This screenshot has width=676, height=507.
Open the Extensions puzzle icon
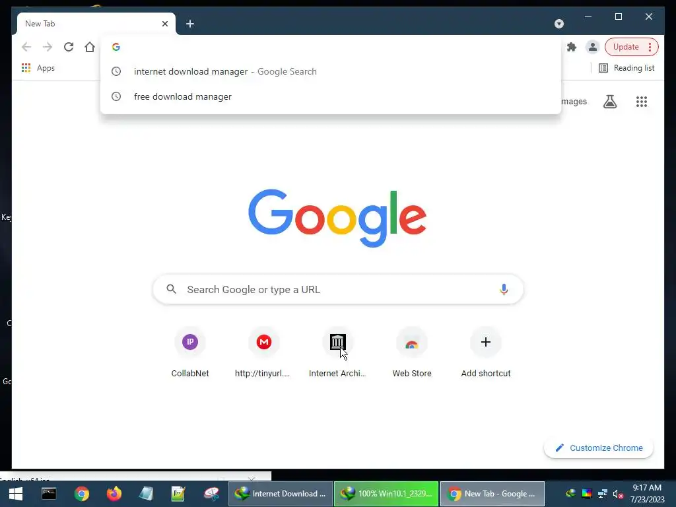(572, 47)
